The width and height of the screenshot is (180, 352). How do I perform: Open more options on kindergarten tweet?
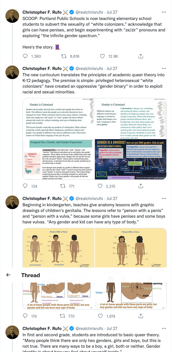164,199
